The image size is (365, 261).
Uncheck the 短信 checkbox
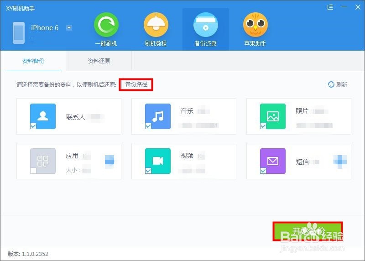tap(263, 171)
